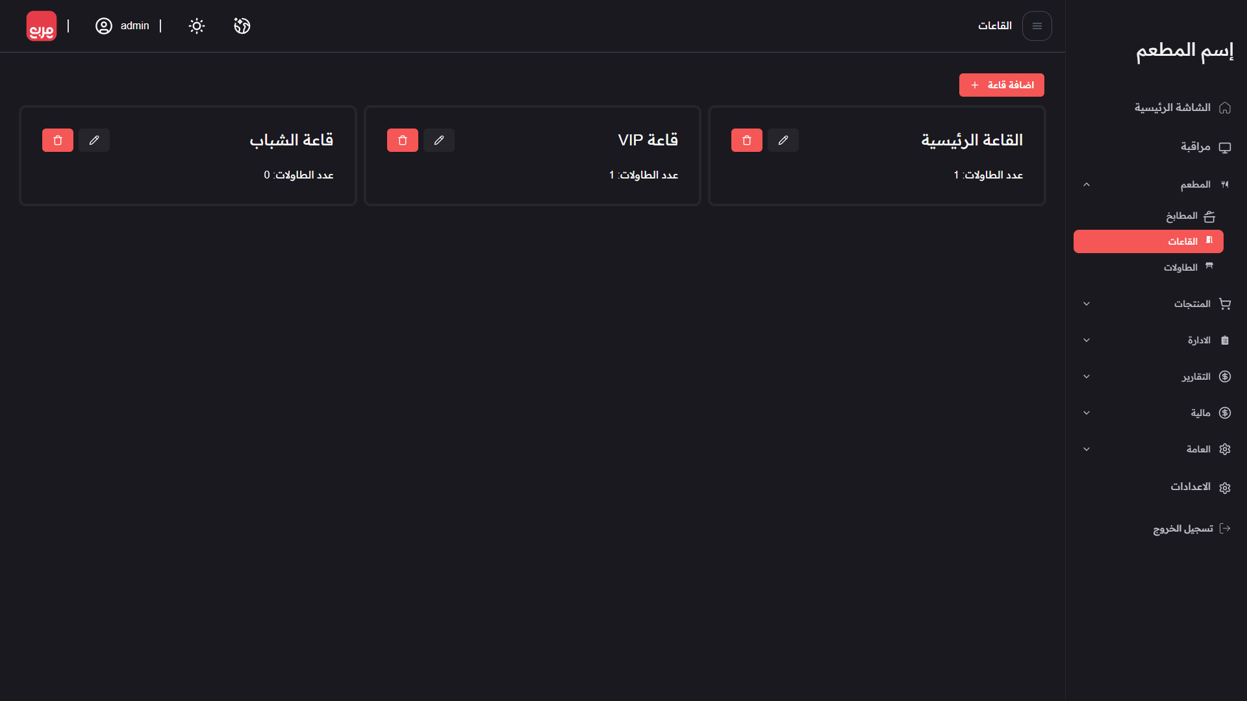
Task: Edit the القاعة الرئيسية hall
Action: pos(783,140)
